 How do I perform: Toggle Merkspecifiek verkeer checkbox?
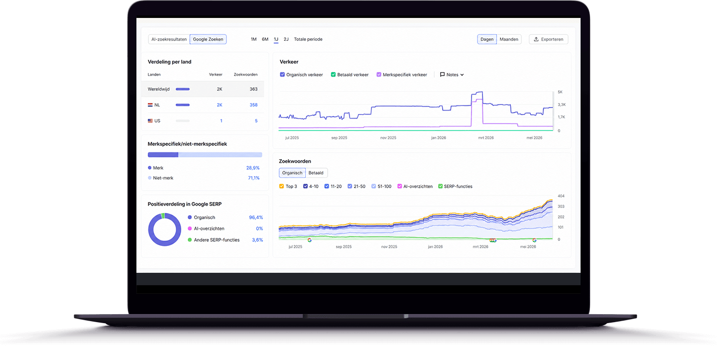click(379, 75)
